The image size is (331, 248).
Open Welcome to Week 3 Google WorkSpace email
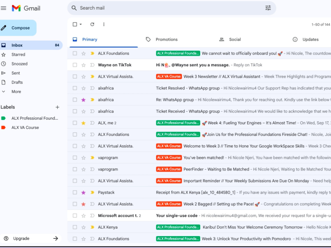click(x=199, y=146)
